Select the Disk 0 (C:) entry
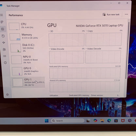 click(27, 48)
